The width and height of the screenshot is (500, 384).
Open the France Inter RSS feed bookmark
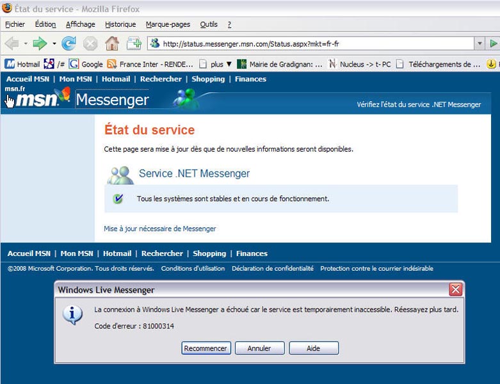pyautogui.click(x=150, y=64)
